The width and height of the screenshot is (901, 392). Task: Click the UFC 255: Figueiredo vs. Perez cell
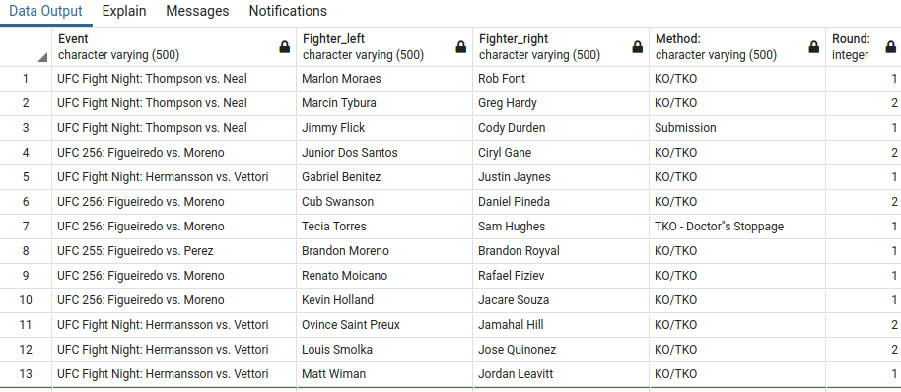(174, 251)
